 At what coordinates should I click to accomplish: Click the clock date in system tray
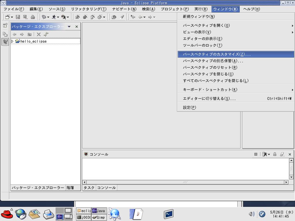coord(281,212)
